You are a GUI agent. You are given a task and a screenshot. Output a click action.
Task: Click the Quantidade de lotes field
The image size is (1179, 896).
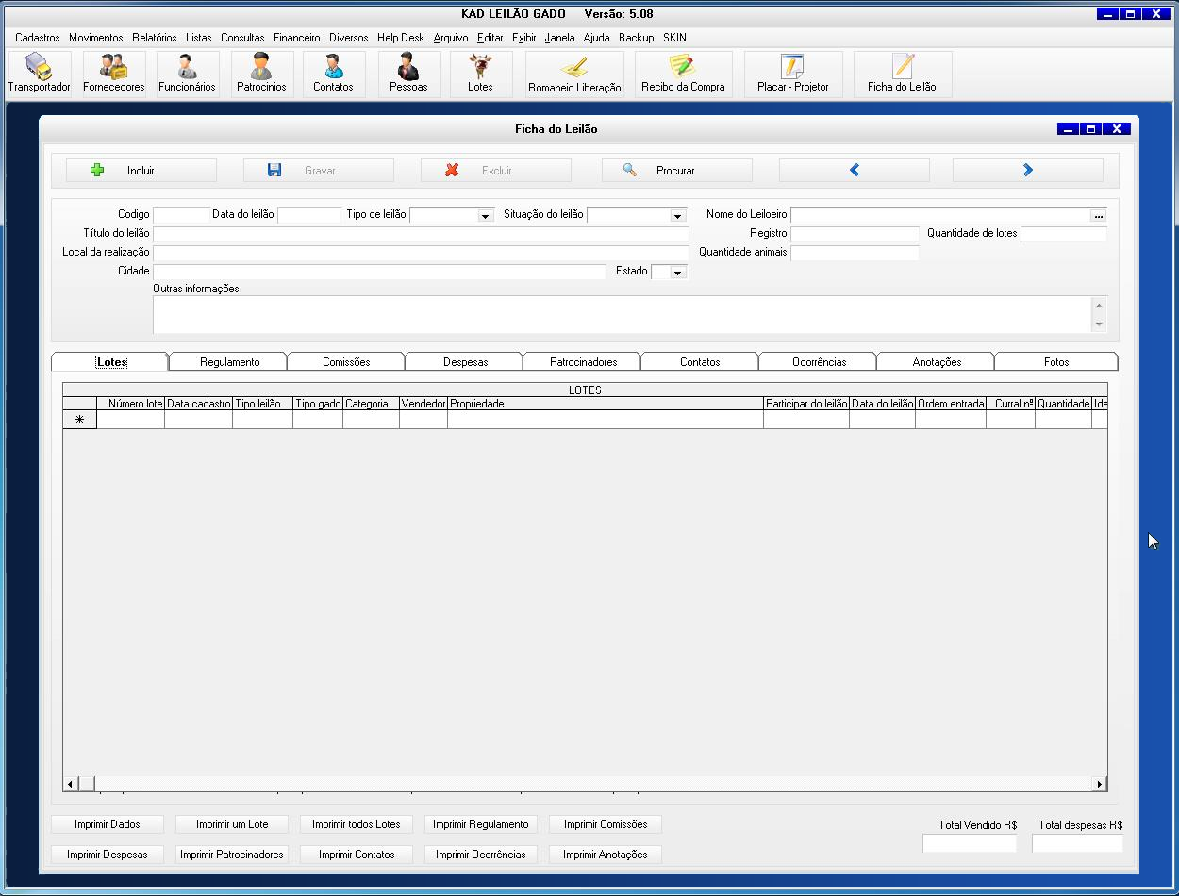coord(1064,234)
